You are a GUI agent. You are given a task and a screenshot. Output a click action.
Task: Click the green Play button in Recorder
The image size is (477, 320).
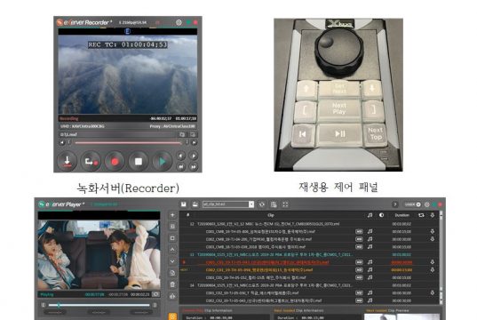(163, 162)
